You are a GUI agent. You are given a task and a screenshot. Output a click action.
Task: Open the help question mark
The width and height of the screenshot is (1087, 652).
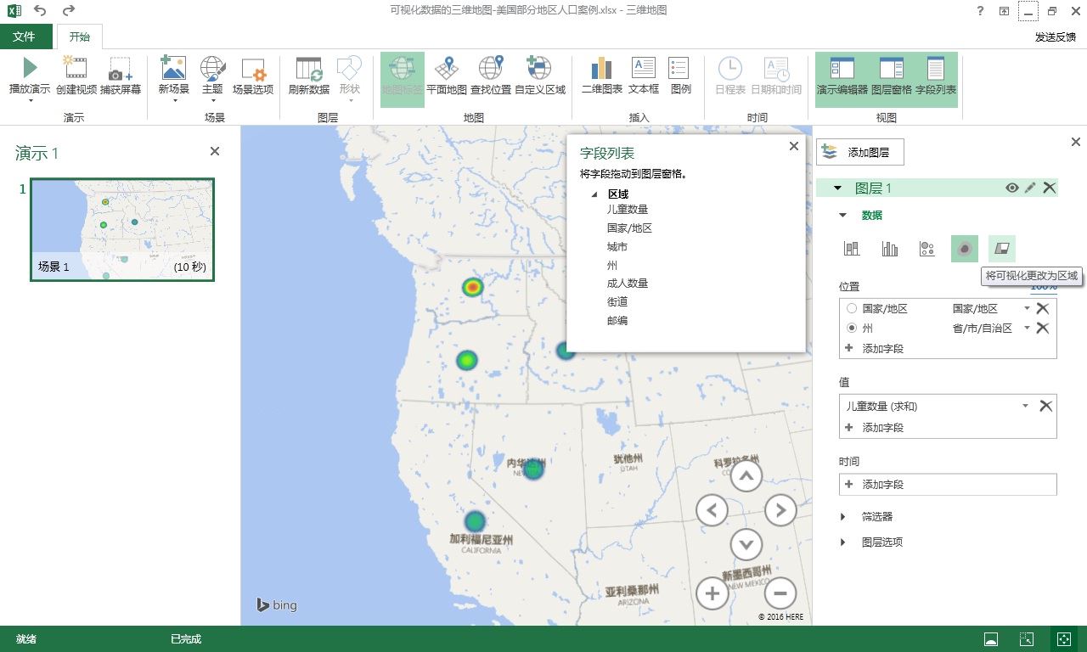coord(981,11)
